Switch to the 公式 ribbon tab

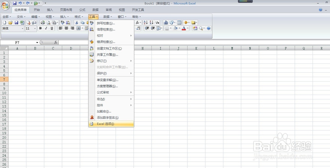(82, 10)
